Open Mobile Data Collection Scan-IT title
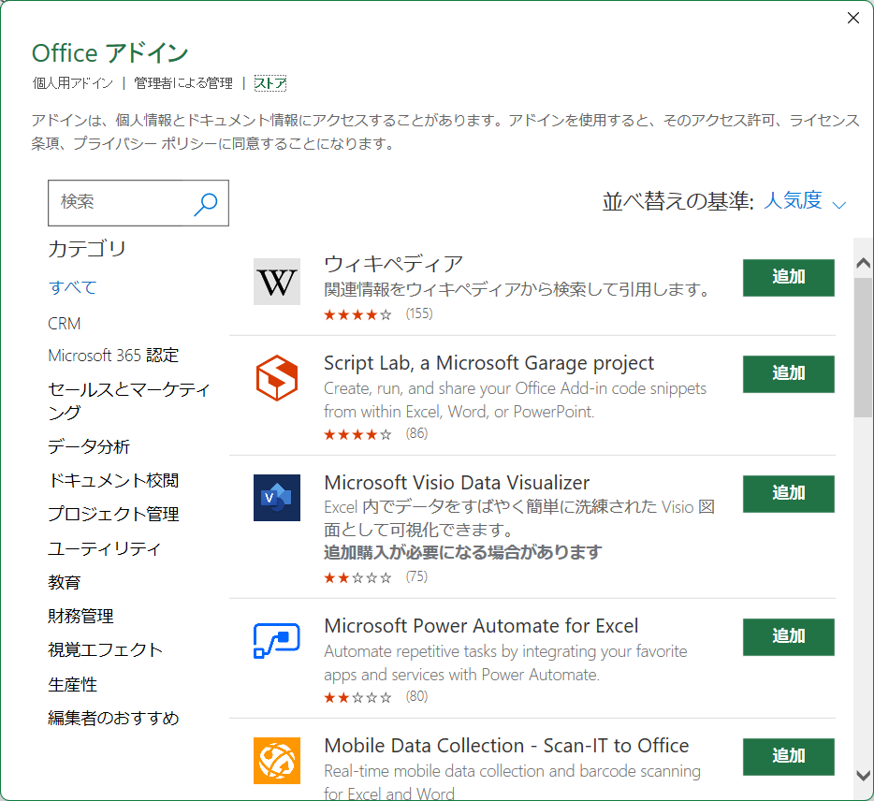This screenshot has width=874, height=801. (x=506, y=746)
